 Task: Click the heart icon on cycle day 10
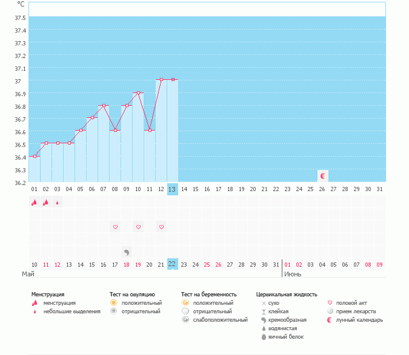coord(138,227)
